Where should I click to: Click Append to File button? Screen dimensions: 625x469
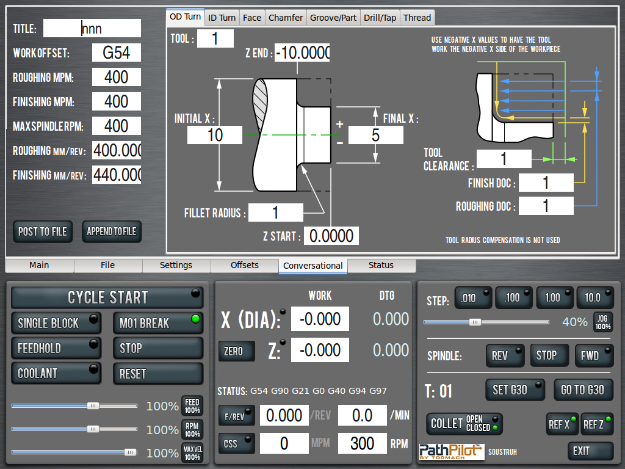point(112,231)
